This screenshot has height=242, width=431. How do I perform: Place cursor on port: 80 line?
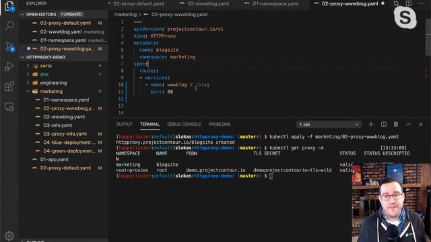pyautogui.click(x=162, y=91)
